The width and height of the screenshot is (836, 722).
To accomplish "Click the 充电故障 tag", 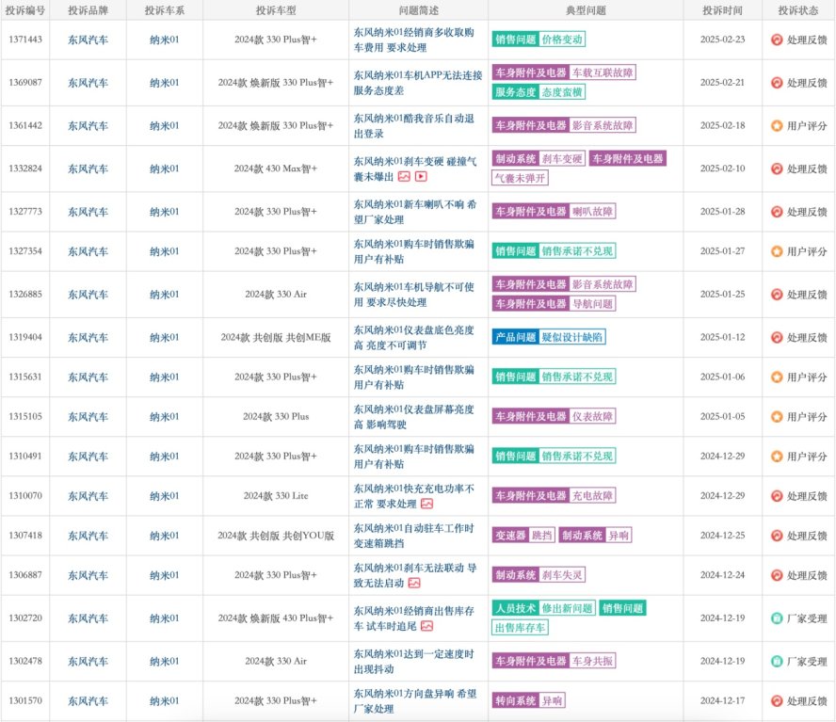I will pos(592,496).
